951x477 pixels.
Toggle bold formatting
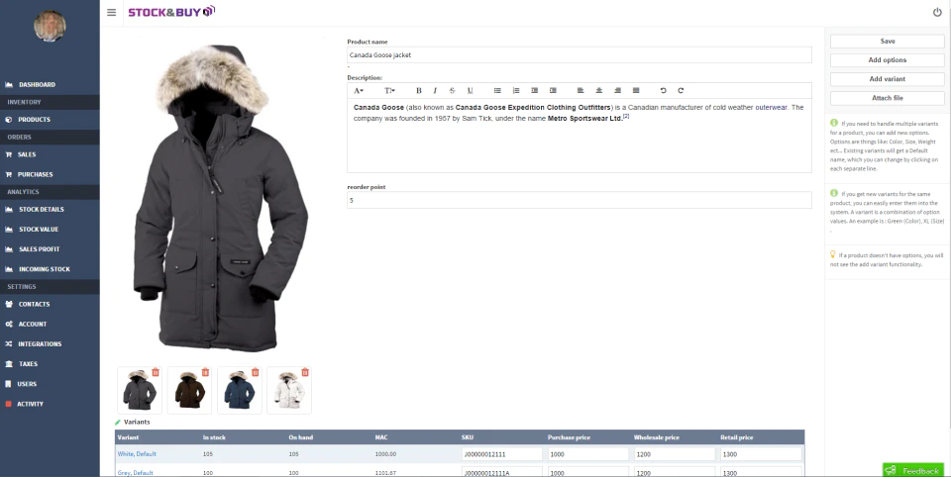(418, 90)
